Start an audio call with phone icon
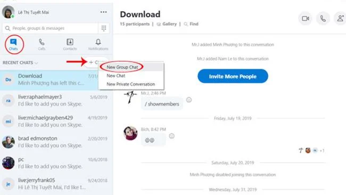Image resolution: width=346 pixels, height=195 pixels. coord(323,19)
